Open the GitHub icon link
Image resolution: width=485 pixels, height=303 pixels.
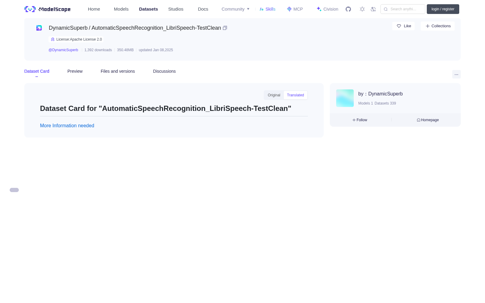point(348,9)
